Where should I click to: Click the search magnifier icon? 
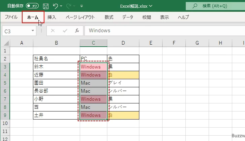point(195,6)
